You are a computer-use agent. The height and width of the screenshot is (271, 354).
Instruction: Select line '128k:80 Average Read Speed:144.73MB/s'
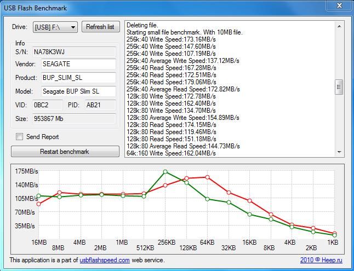tap(183, 146)
